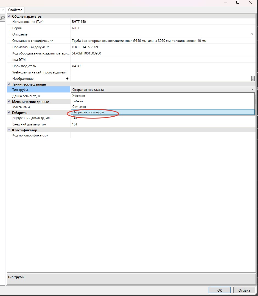Click the diamond marker beside Изображение
Screen dimensions: 258x296
tap(67, 79)
